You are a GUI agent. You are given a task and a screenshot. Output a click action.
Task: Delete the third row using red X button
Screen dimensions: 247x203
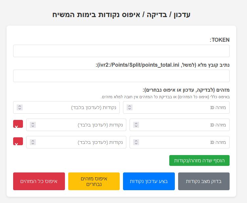point(18,141)
